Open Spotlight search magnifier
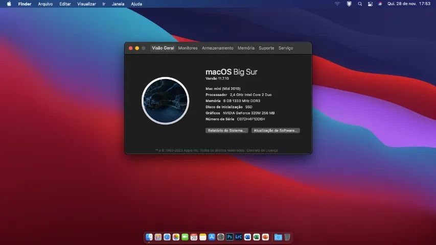 (x=360, y=4)
